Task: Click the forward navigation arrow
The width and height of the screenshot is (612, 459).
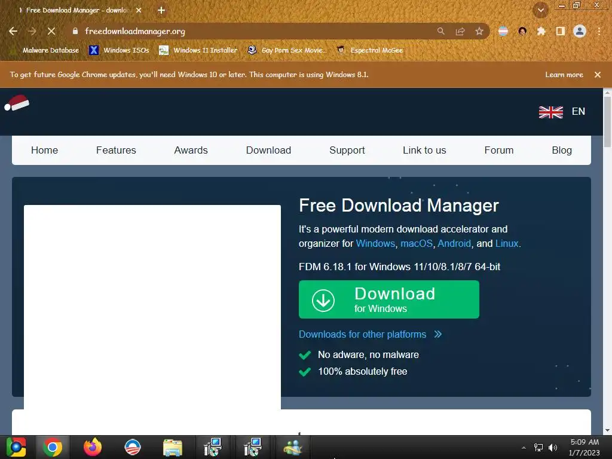Action: (x=32, y=31)
